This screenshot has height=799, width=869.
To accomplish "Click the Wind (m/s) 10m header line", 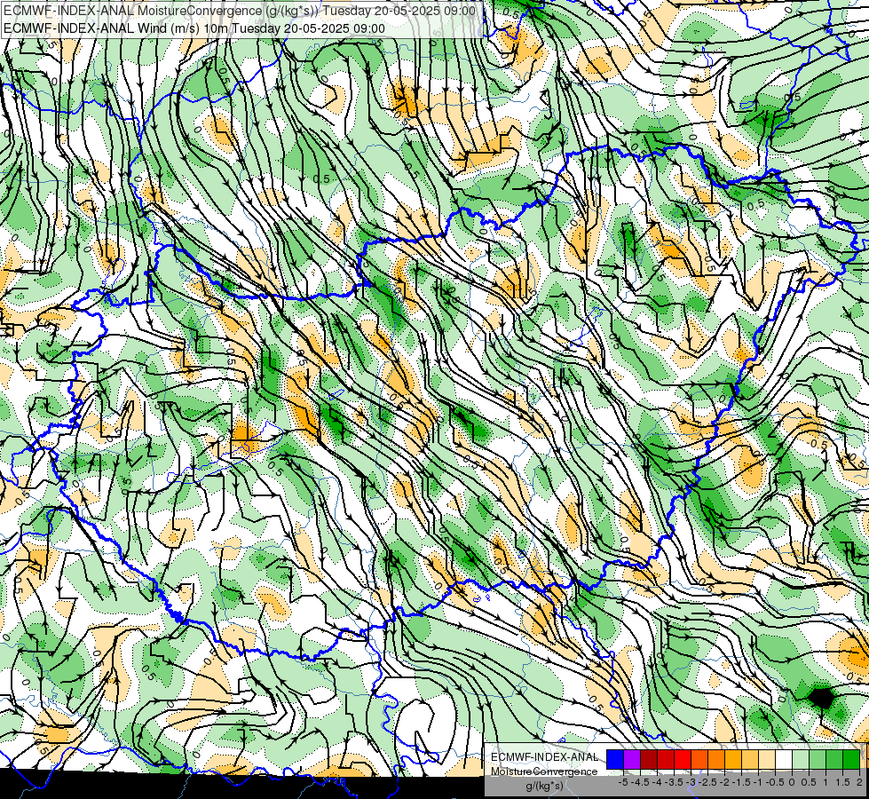I will (194, 28).
